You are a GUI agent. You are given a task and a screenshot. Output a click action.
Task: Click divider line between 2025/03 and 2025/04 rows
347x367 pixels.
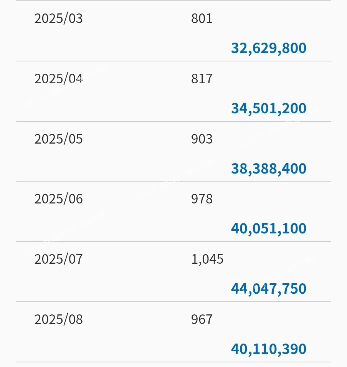(173, 61)
